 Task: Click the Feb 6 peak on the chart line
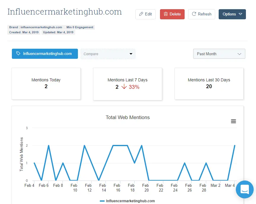[49, 146]
